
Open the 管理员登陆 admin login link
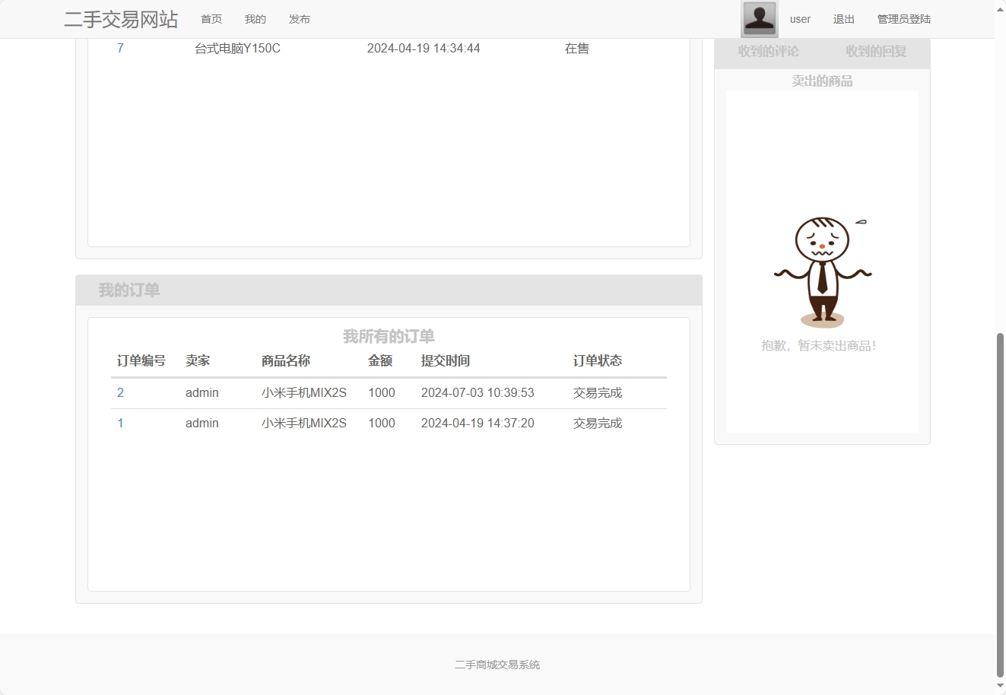[x=903, y=18]
